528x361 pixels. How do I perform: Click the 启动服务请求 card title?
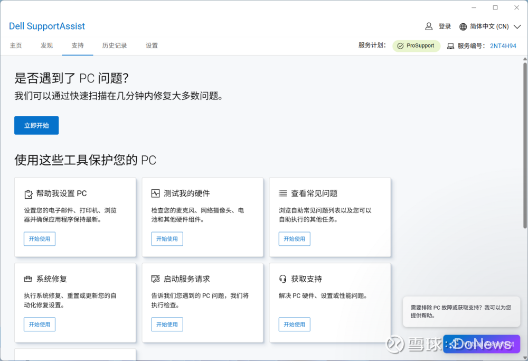coord(187,279)
